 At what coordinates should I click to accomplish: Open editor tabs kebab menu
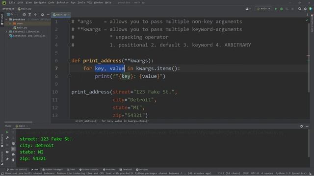(x=307, y=15)
